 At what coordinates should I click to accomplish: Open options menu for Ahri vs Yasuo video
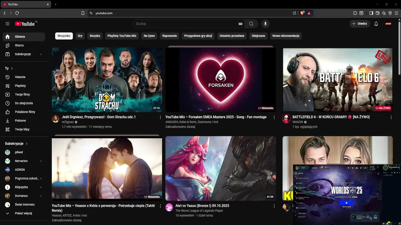pyautogui.click(x=274, y=206)
